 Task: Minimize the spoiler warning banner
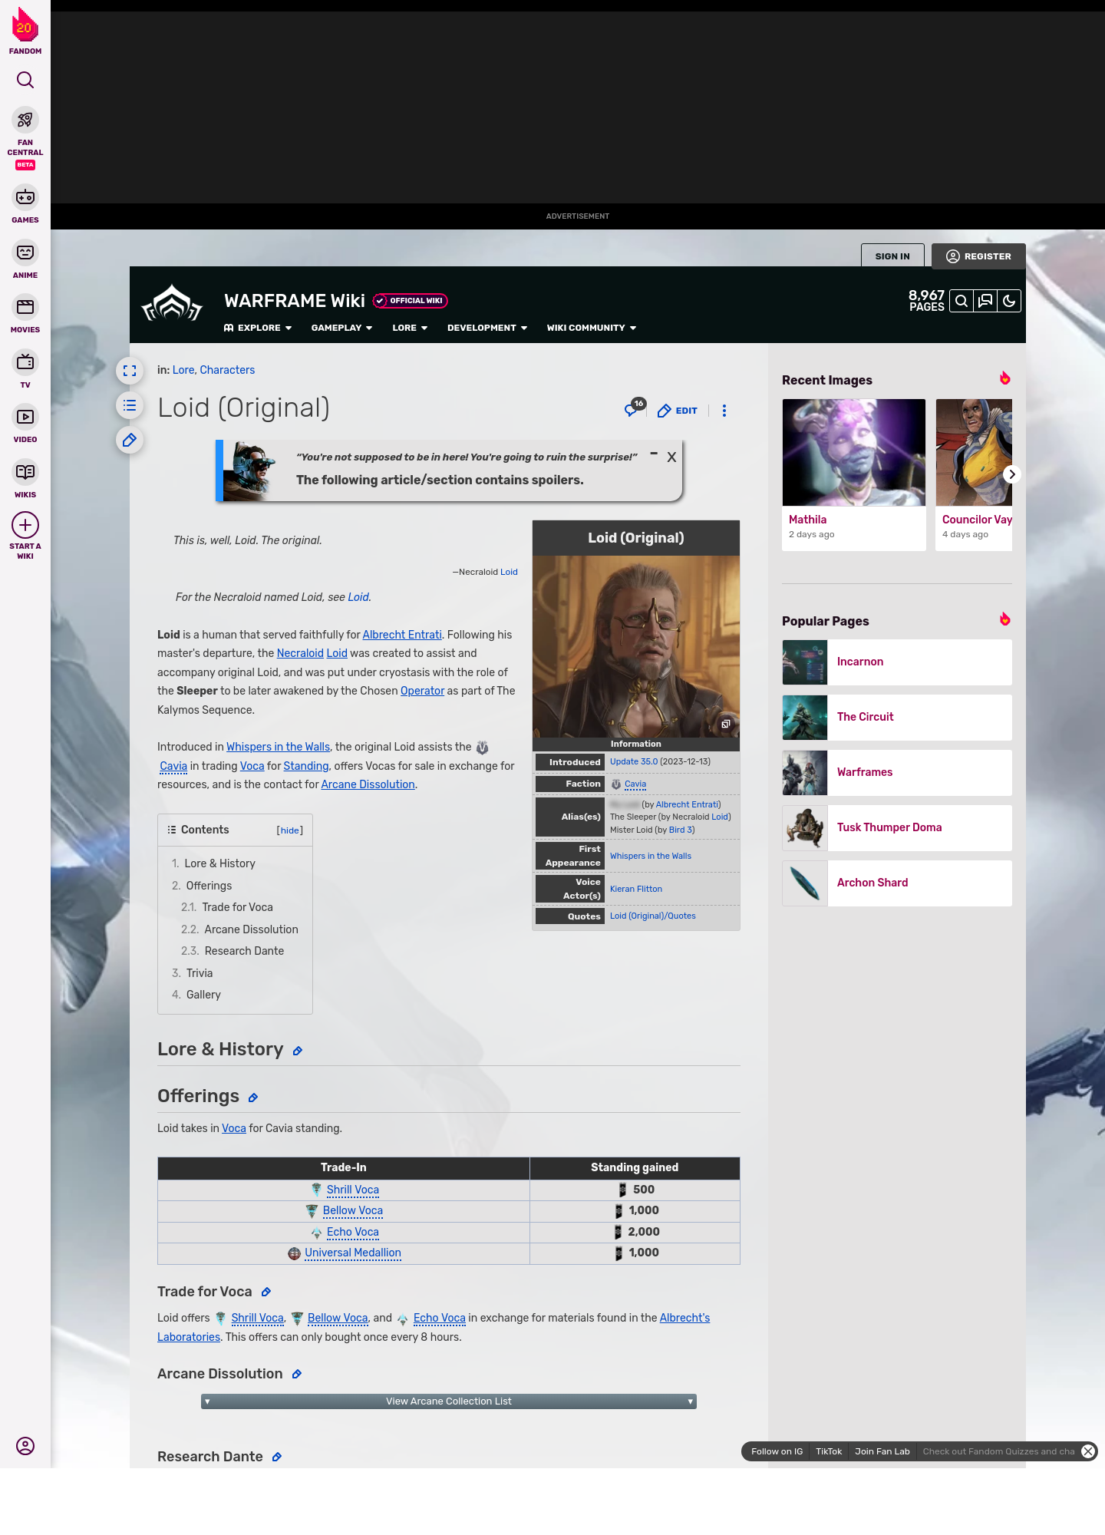pos(654,454)
